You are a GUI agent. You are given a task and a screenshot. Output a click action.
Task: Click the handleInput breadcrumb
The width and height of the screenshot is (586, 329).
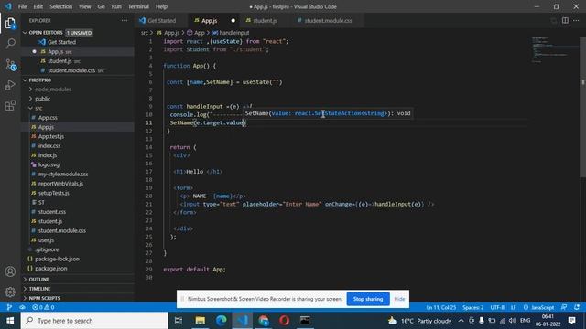[231, 33]
